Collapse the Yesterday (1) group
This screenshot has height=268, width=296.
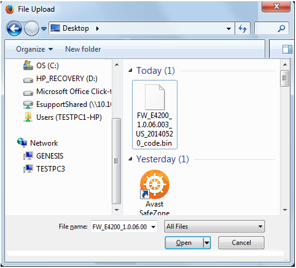point(130,159)
